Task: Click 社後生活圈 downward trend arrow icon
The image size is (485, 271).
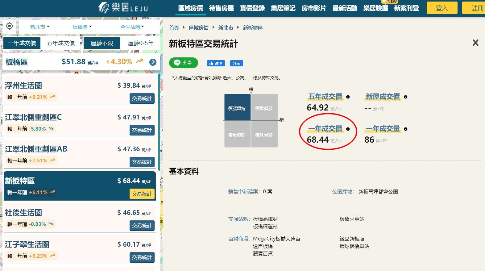Action: pos(51,224)
